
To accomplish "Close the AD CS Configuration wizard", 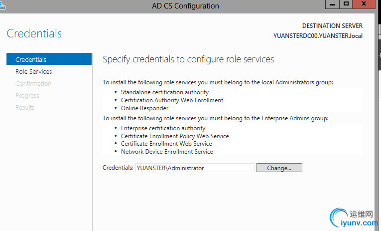I will pyautogui.click(x=367, y=4).
